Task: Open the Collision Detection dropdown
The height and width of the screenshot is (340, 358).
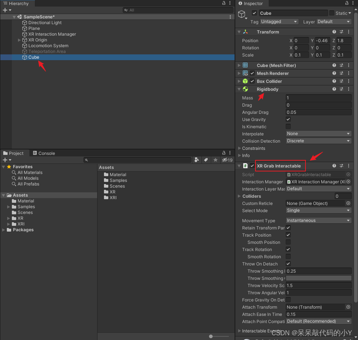Action: (x=318, y=141)
